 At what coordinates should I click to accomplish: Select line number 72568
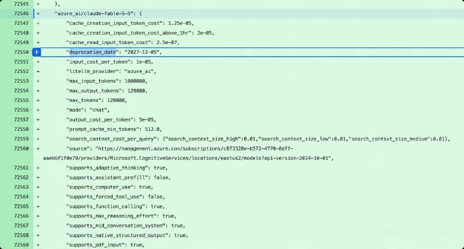(x=21, y=236)
